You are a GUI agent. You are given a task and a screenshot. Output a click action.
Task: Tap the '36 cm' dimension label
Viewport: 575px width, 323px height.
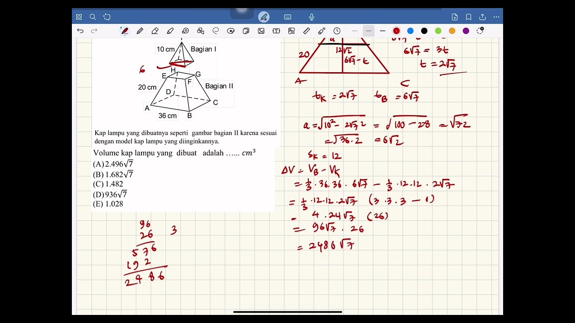(x=168, y=116)
